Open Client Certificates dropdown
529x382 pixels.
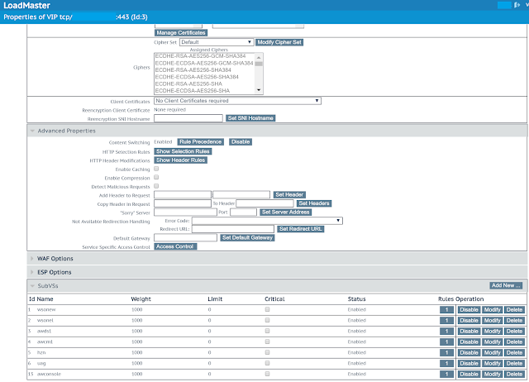[237, 101]
